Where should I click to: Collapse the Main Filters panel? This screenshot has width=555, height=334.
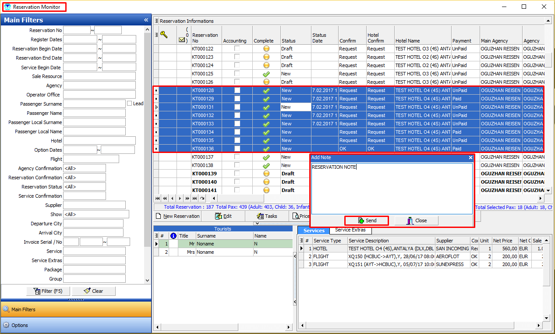click(146, 20)
